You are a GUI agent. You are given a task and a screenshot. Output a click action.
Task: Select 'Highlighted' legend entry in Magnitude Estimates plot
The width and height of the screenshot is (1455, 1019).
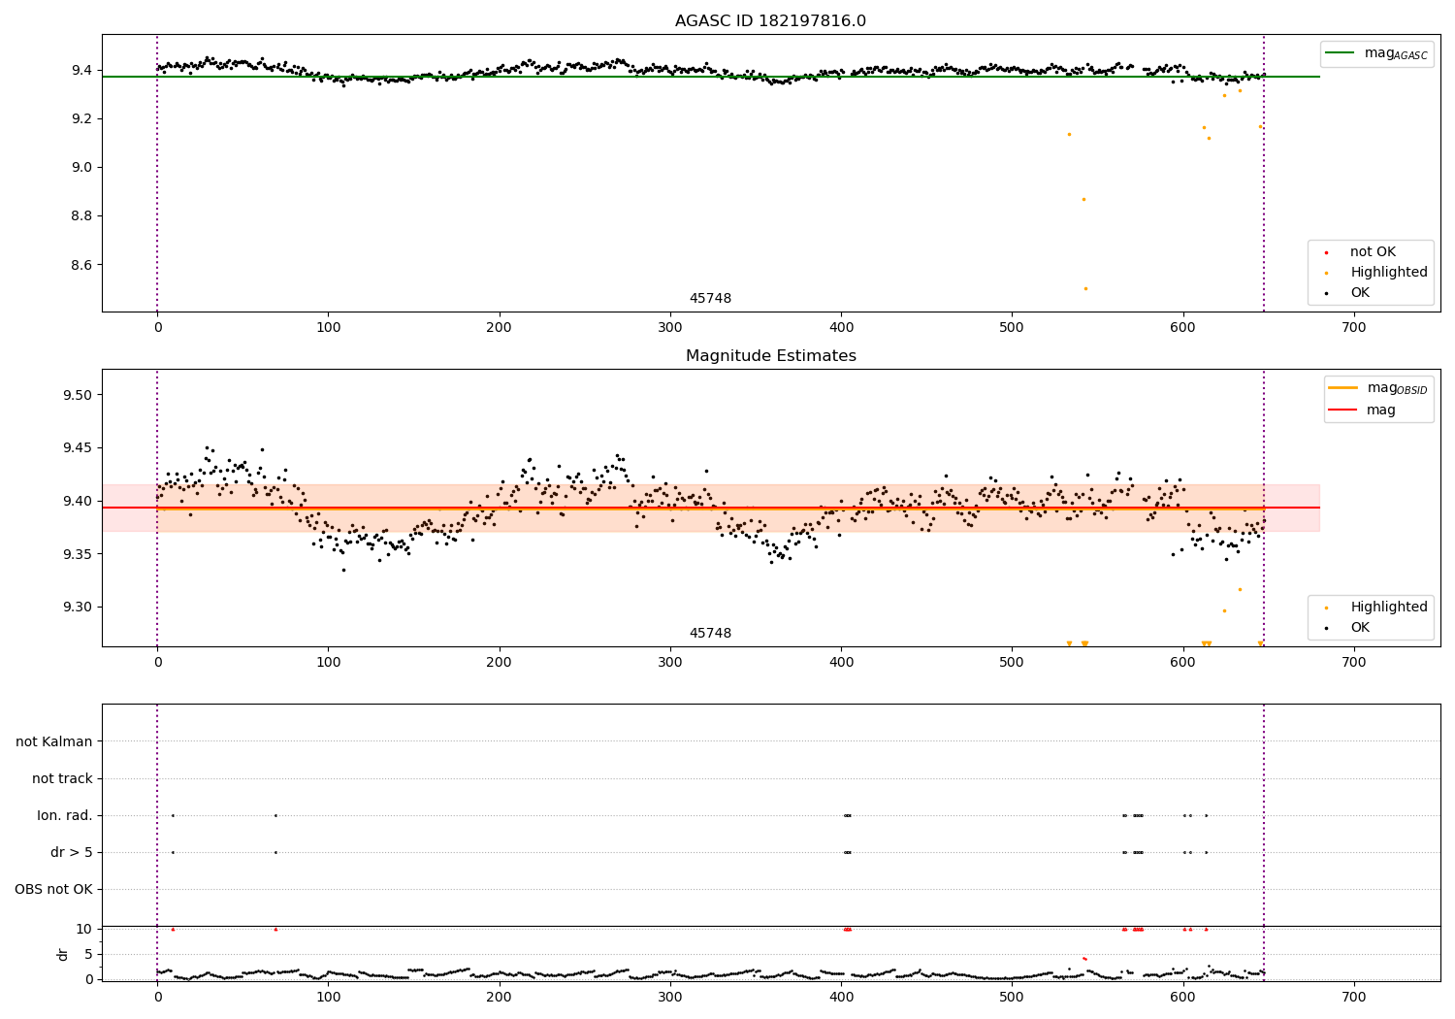(x=1388, y=608)
